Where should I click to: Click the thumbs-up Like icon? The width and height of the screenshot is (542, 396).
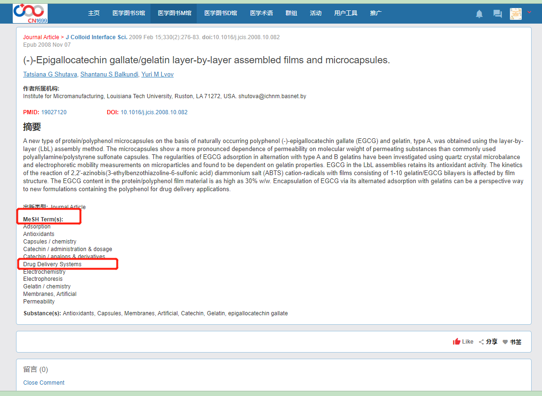pos(457,342)
